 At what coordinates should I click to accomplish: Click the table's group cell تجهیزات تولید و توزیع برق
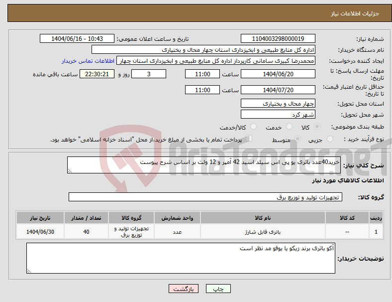(131, 232)
